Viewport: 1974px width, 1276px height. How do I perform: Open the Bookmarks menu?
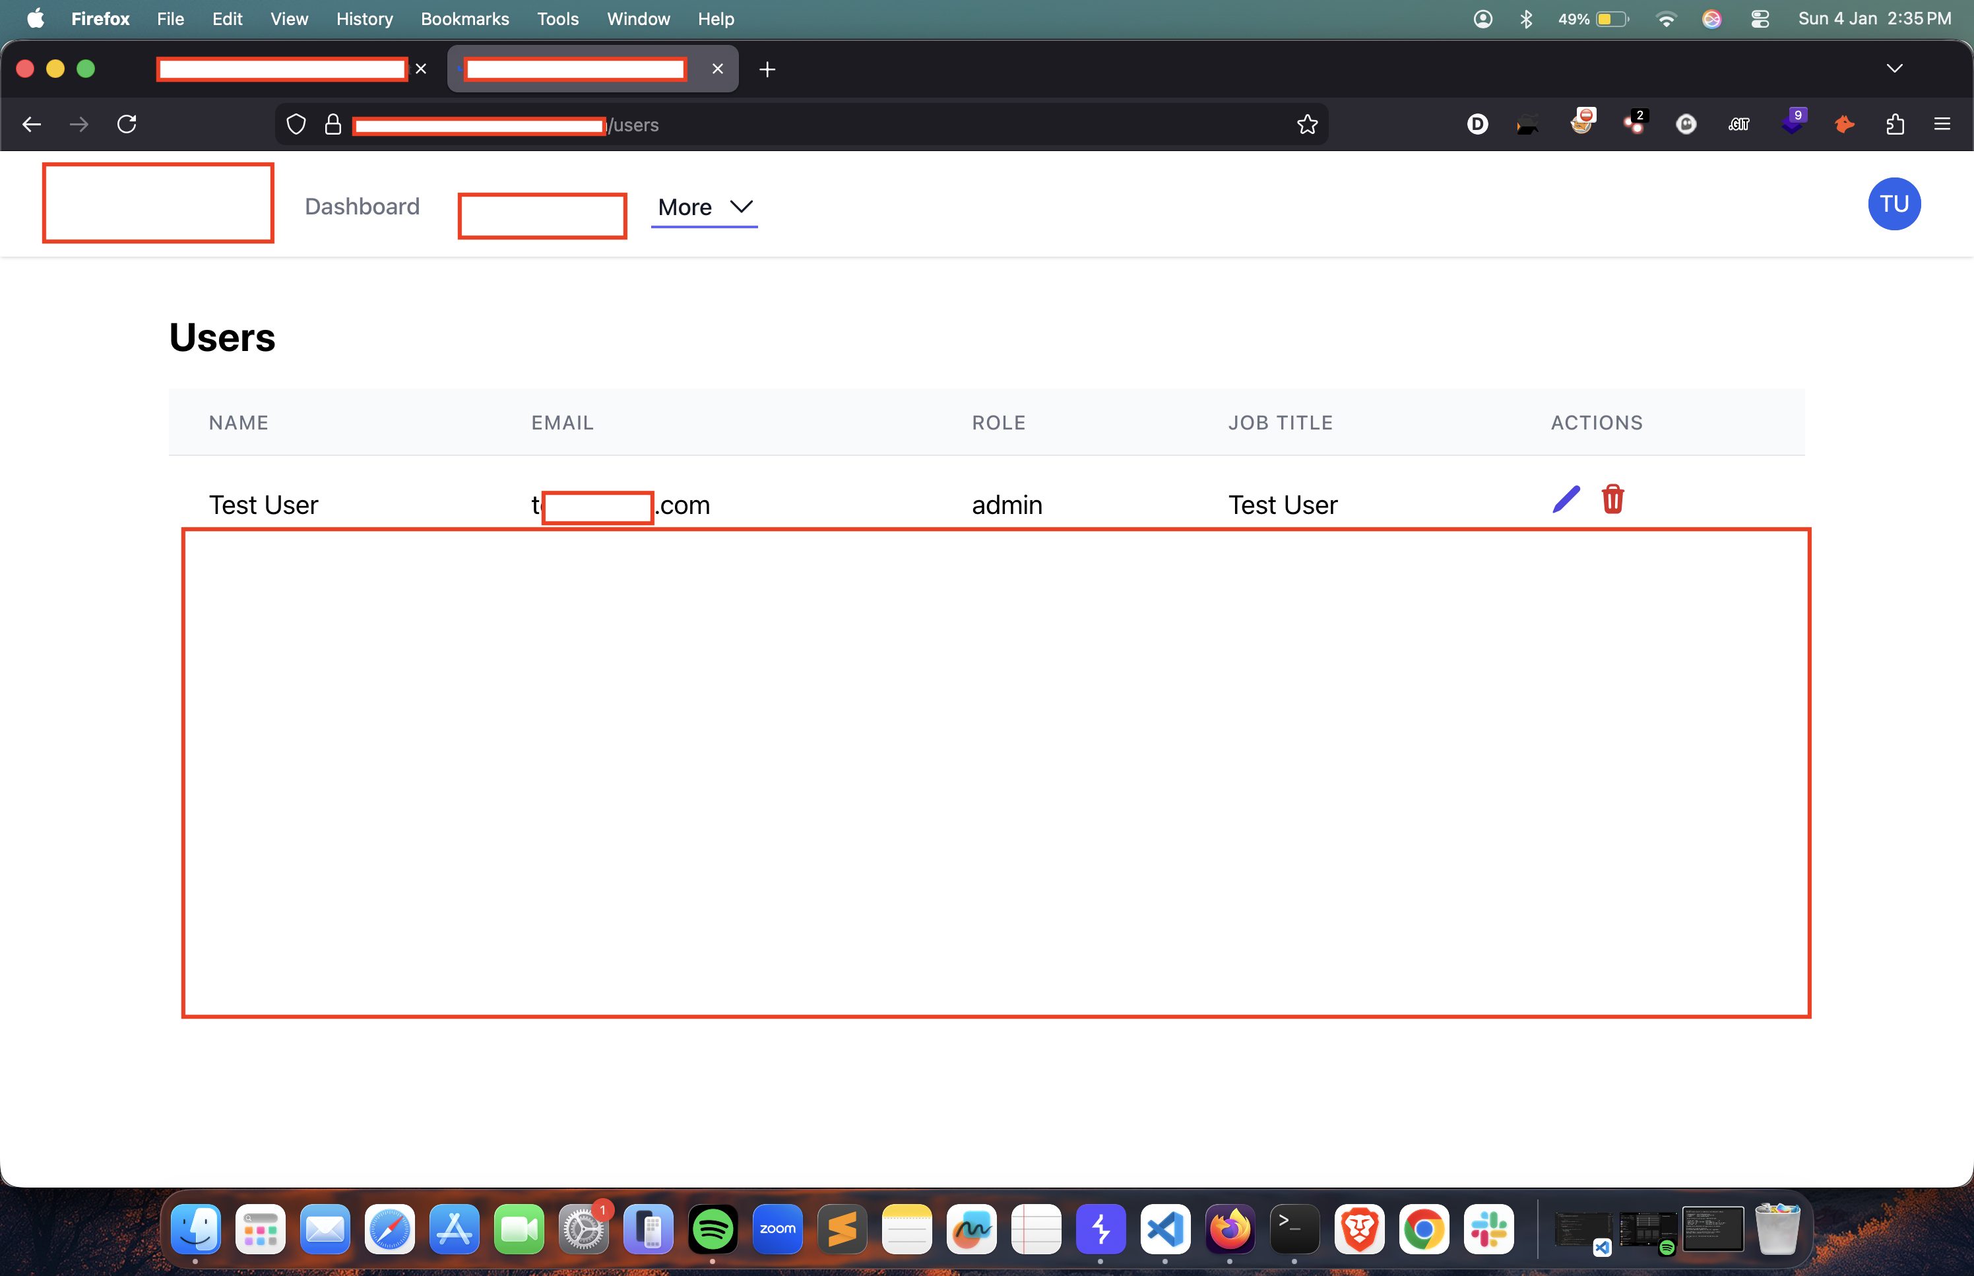(464, 18)
